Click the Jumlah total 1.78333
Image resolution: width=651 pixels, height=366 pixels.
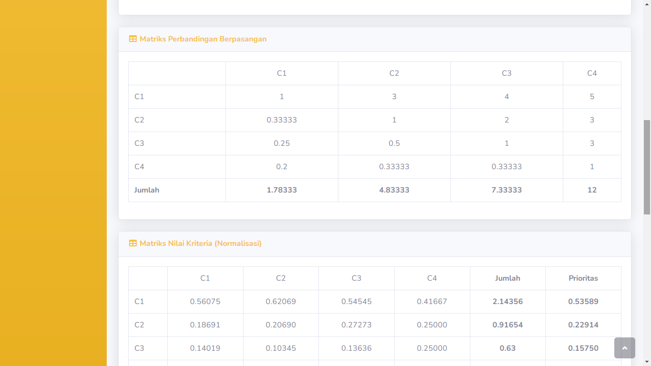coord(282,190)
